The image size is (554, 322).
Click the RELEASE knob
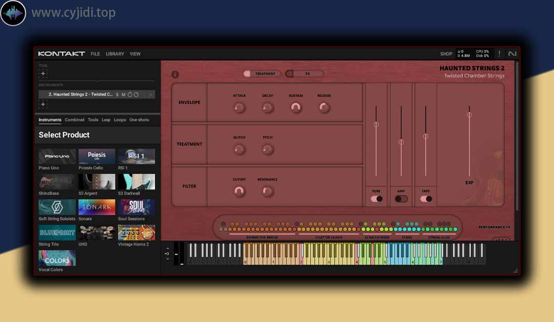(x=324, y=107)
